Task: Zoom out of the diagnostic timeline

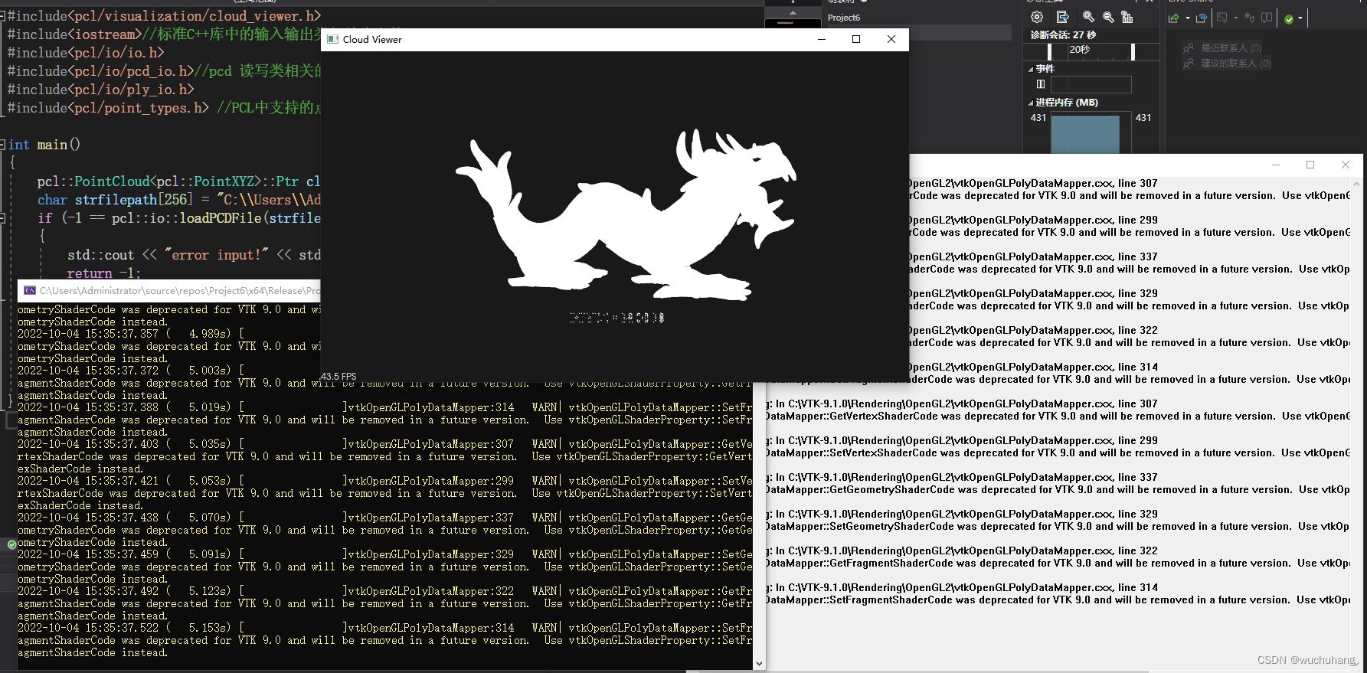Action: [1108, 17]
